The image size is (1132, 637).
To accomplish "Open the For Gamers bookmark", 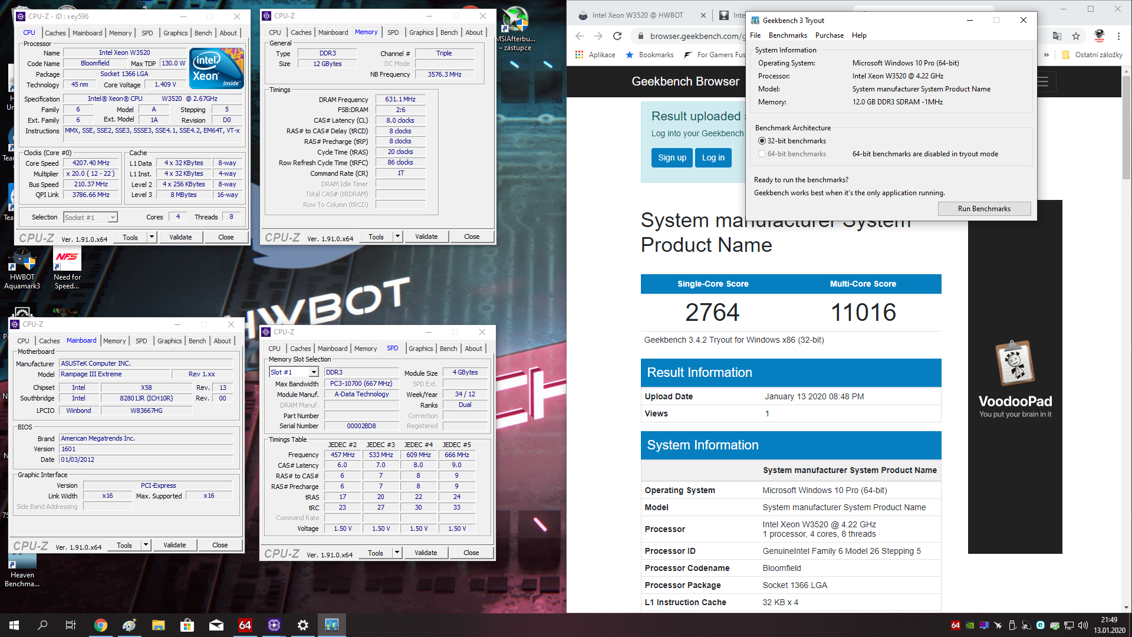I will click(x=715, y=54).
